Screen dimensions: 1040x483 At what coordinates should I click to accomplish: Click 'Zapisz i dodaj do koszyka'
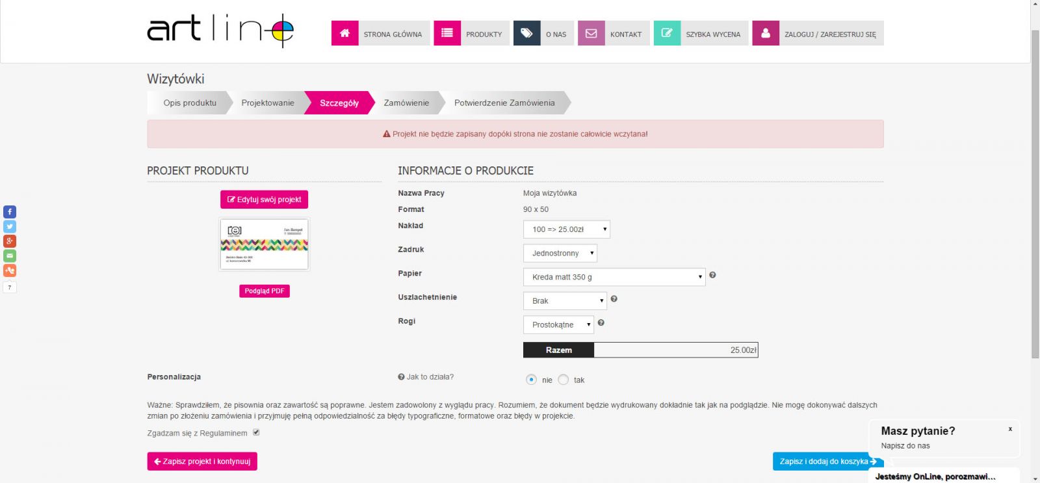[x=827, y=462]
